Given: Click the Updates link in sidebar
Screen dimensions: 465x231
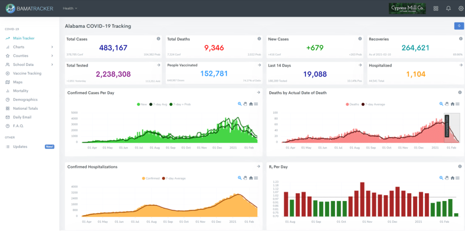Looking at the screenshot, I should tap(20, 147).
